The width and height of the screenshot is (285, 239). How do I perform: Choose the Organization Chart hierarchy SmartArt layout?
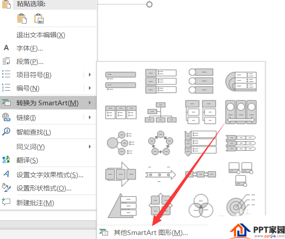[161, 112]
